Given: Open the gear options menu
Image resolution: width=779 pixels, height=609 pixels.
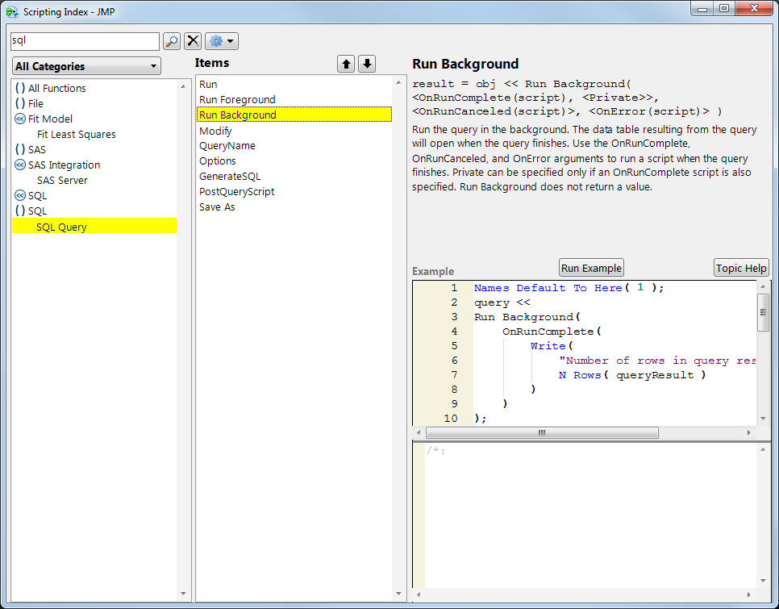Looking at the screenshot, I should click(x=222, y=41).
